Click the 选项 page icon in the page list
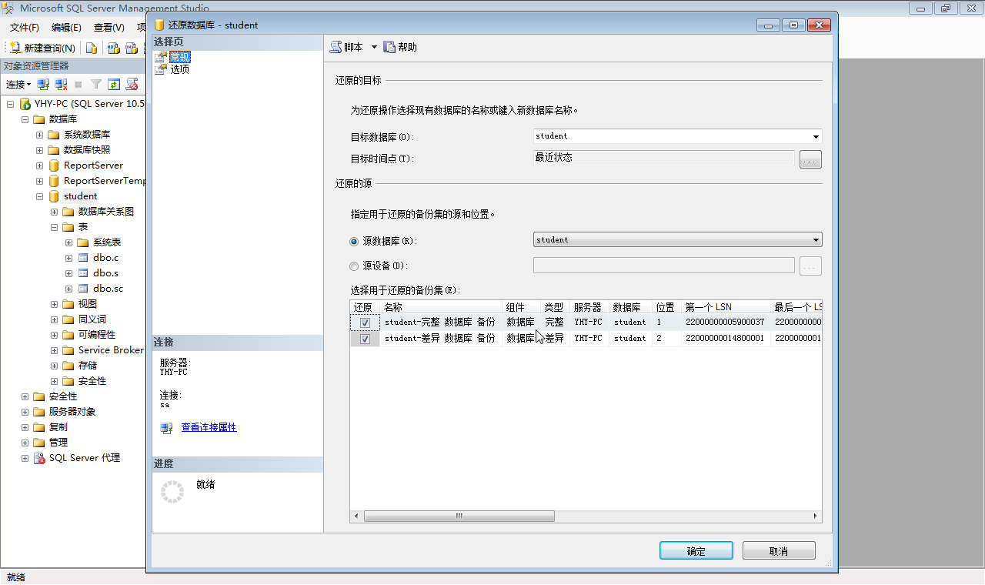Viewport: 985px width, 585px height. tap(160, 69)
